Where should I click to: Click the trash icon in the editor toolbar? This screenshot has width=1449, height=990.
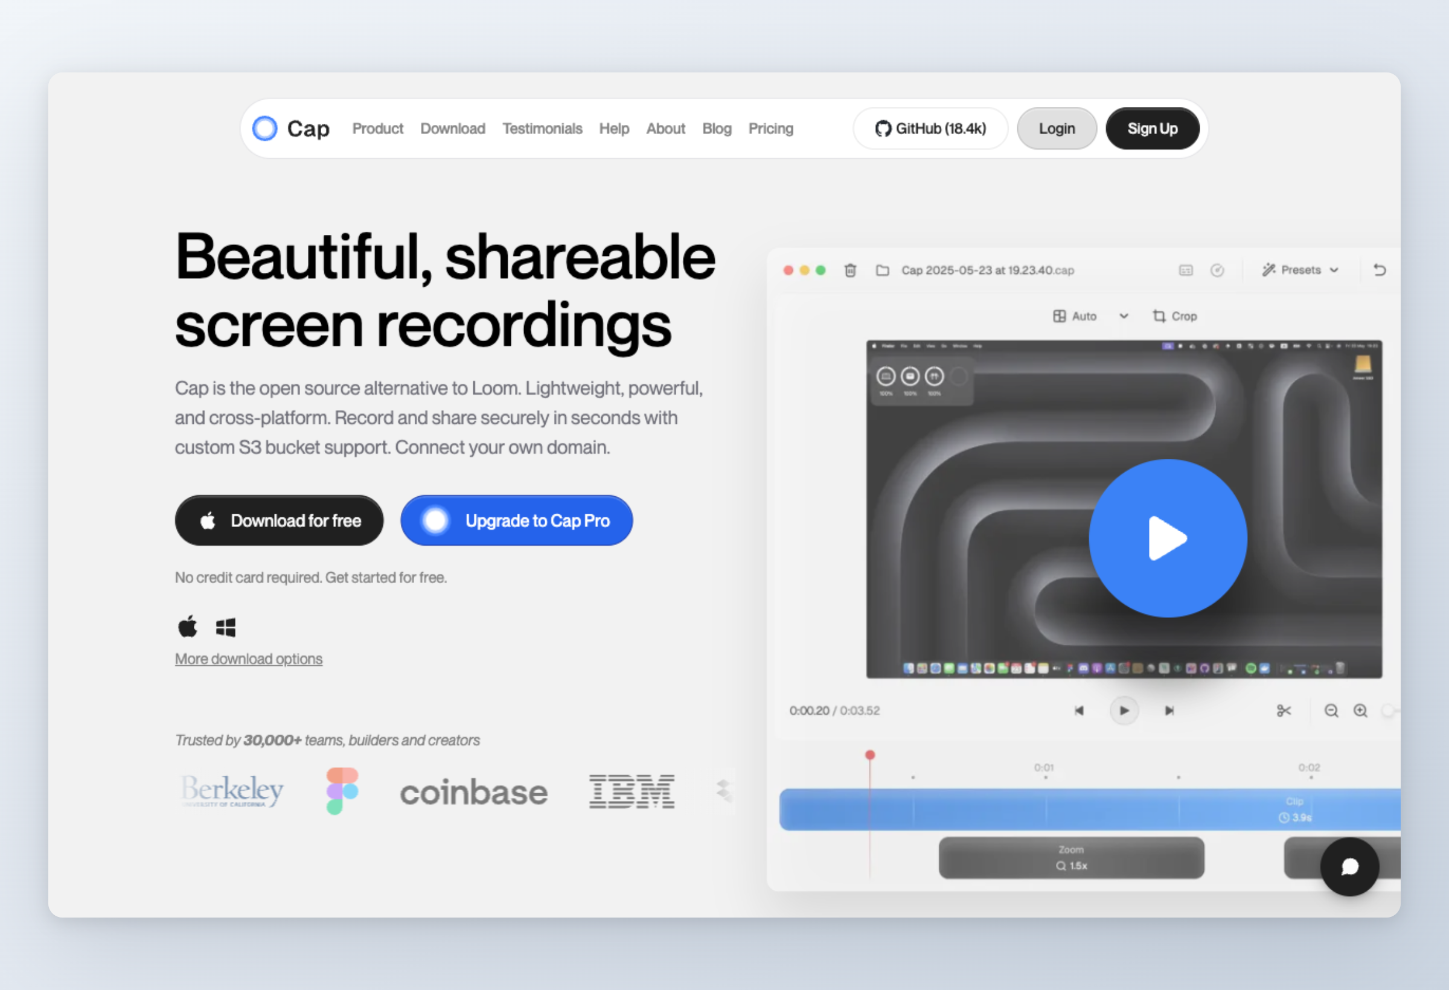point(850,270)
